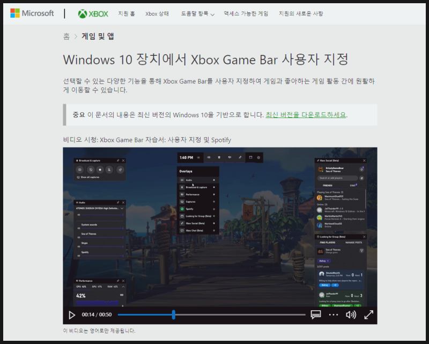The height and width of the screenshot is (344, 429).
Task: Open the Xbox logo link
Action: click(93, 14)
